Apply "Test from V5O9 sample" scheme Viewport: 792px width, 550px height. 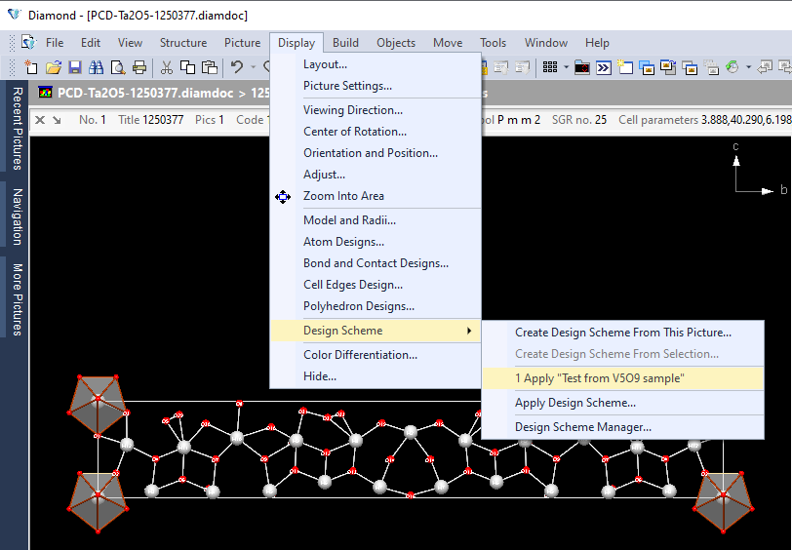point(599,378)
